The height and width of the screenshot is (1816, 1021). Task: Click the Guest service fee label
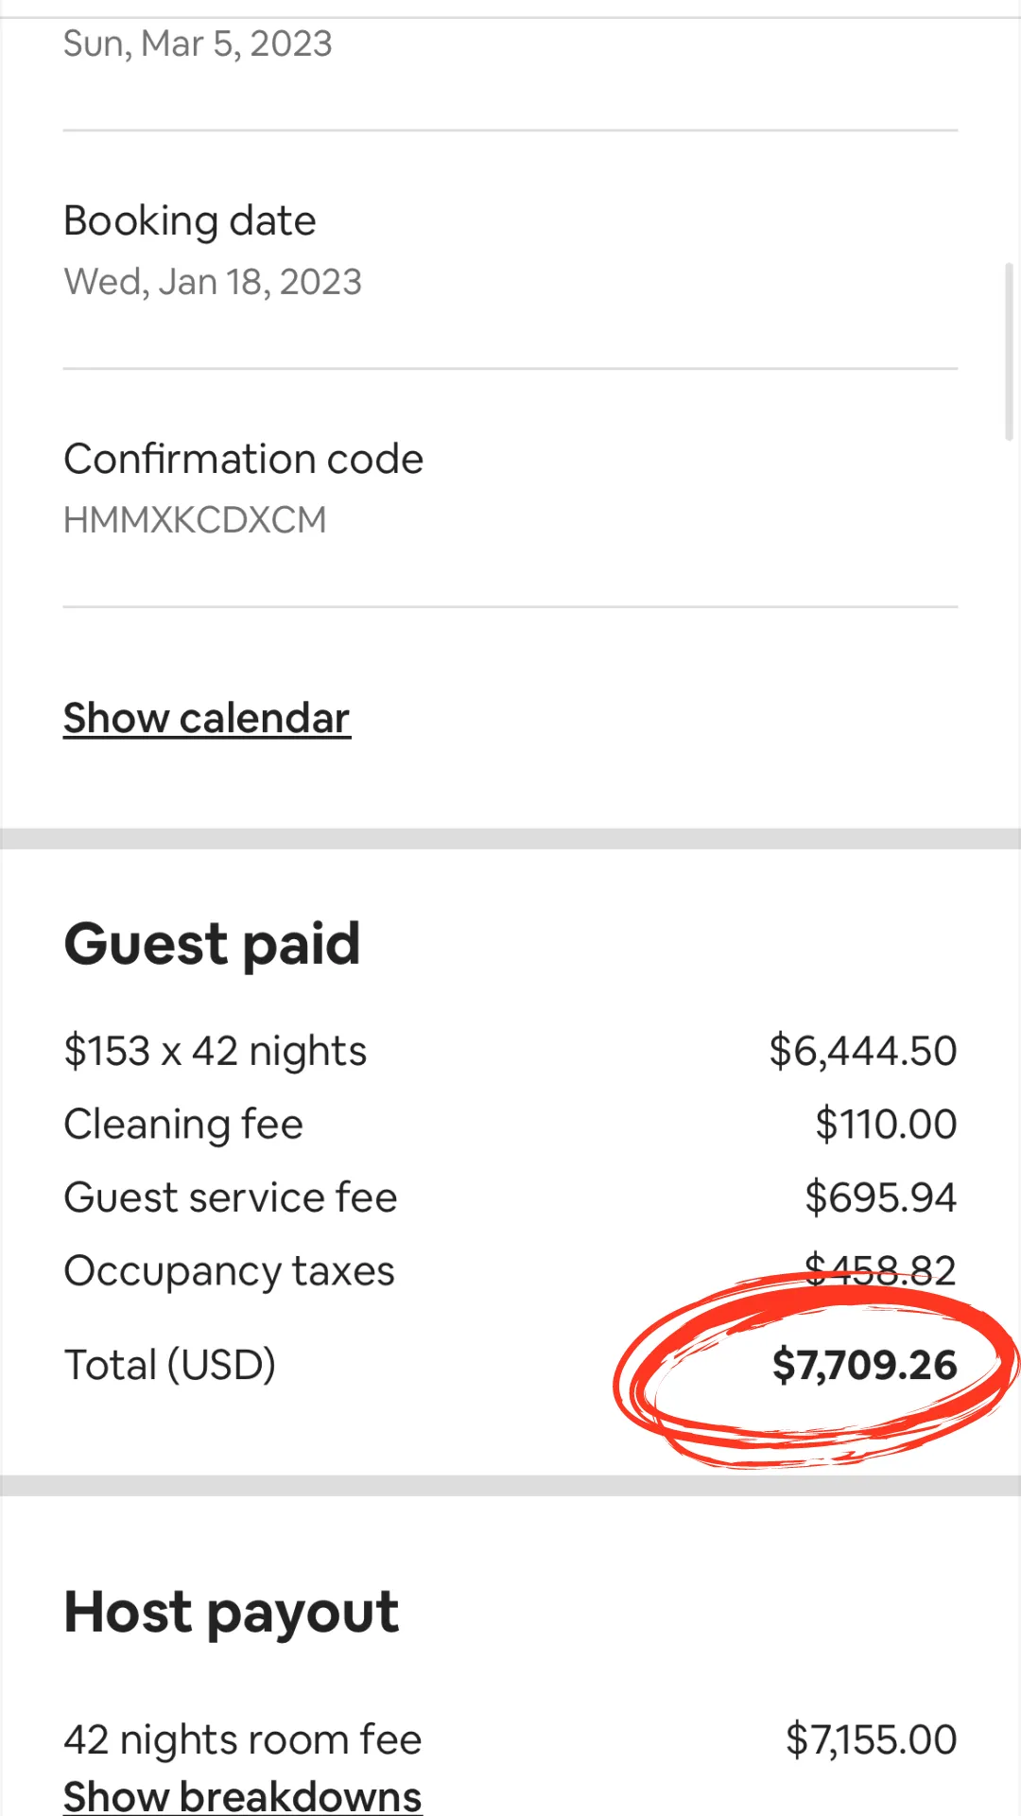tap(230, 1197)
